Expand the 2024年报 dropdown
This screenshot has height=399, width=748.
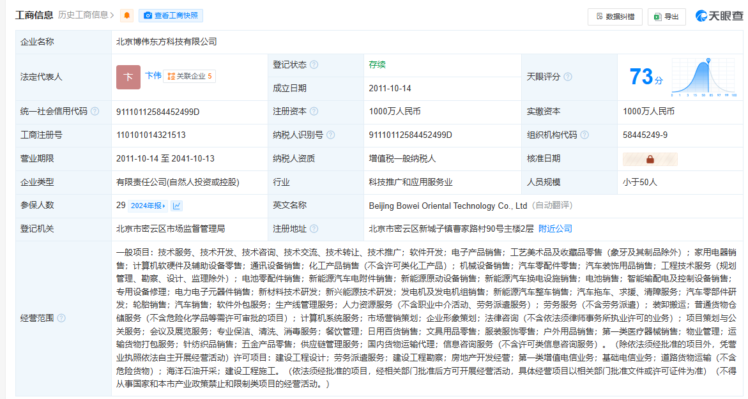(x=148, y=206)
